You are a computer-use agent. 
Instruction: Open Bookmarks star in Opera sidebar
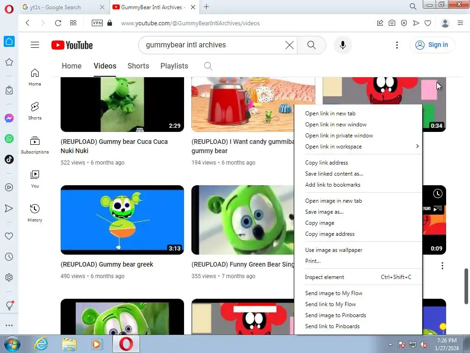tap(9, 62)
